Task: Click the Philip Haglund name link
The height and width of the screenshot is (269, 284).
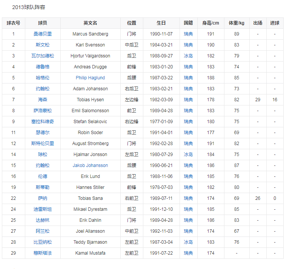Action: click(x=90, y=78)
